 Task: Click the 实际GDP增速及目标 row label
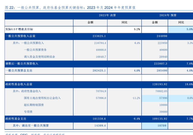tap(19, 29)
